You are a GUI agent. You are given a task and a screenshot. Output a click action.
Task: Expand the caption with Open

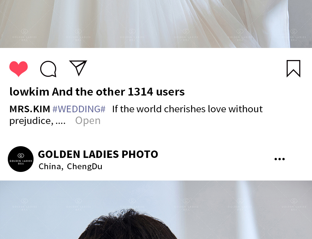[x=88, y=120]
